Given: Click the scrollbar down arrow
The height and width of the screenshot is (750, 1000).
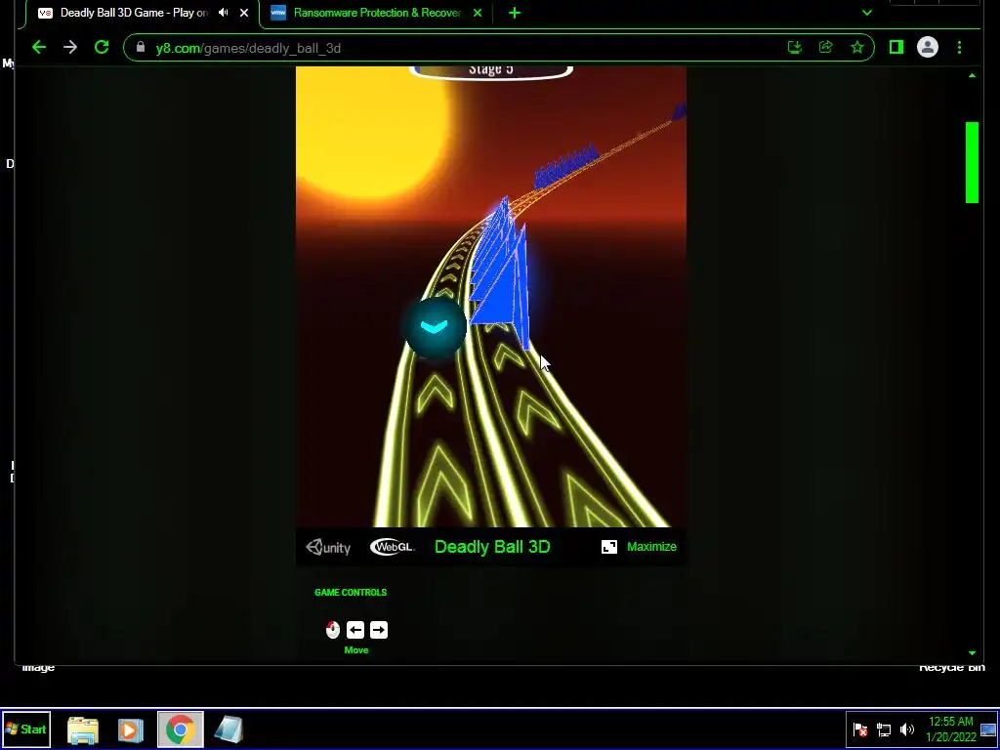Looking at the screenshot, I should [x=972, y=653].
